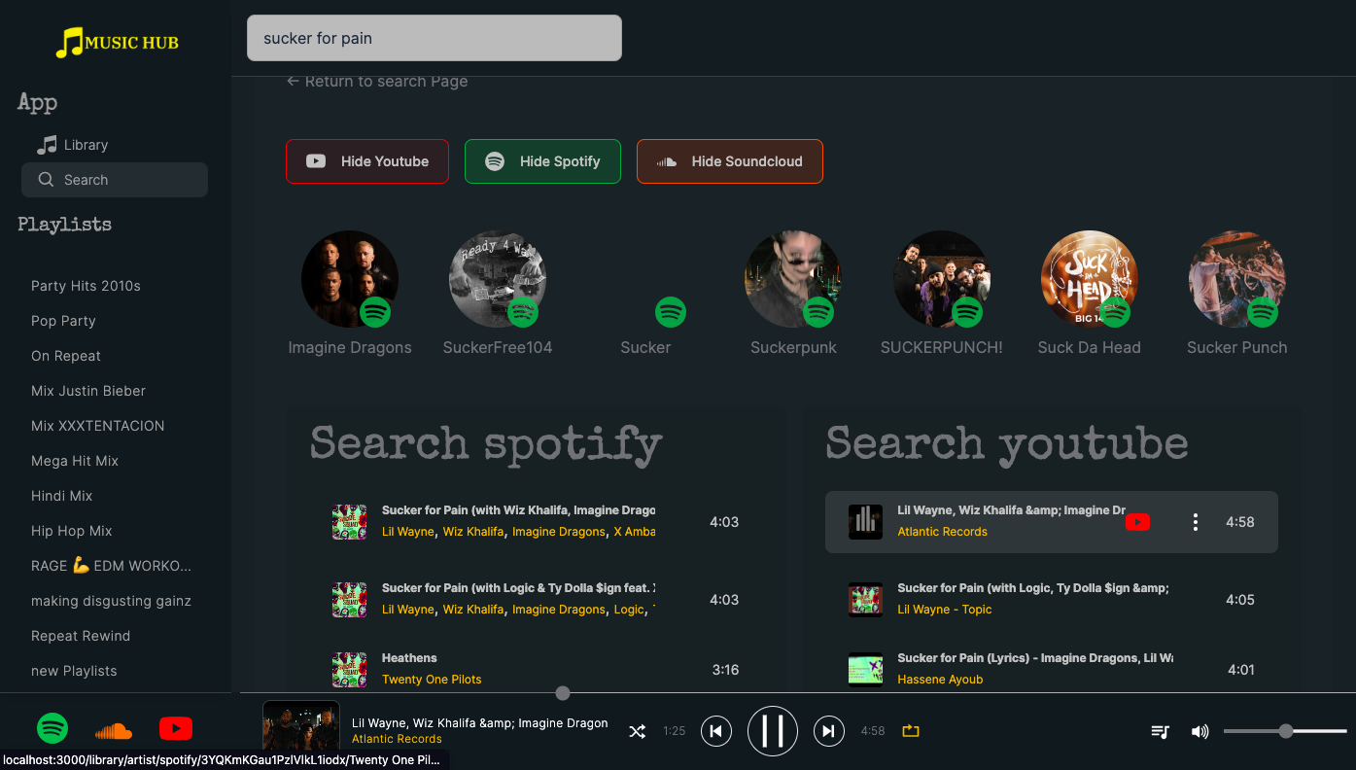Open making disgusting gainz playlist

pyautogui.click(x=111, y=601)
